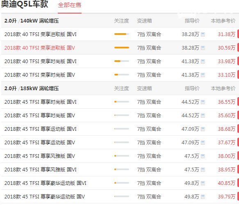Open 2018款 40 TFSI 荣享时尚版 国V link

click(x=40, y=75)
